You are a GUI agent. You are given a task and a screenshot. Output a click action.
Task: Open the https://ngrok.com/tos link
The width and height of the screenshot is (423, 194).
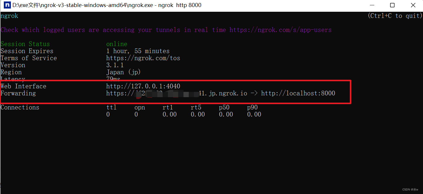pos(143,58)
